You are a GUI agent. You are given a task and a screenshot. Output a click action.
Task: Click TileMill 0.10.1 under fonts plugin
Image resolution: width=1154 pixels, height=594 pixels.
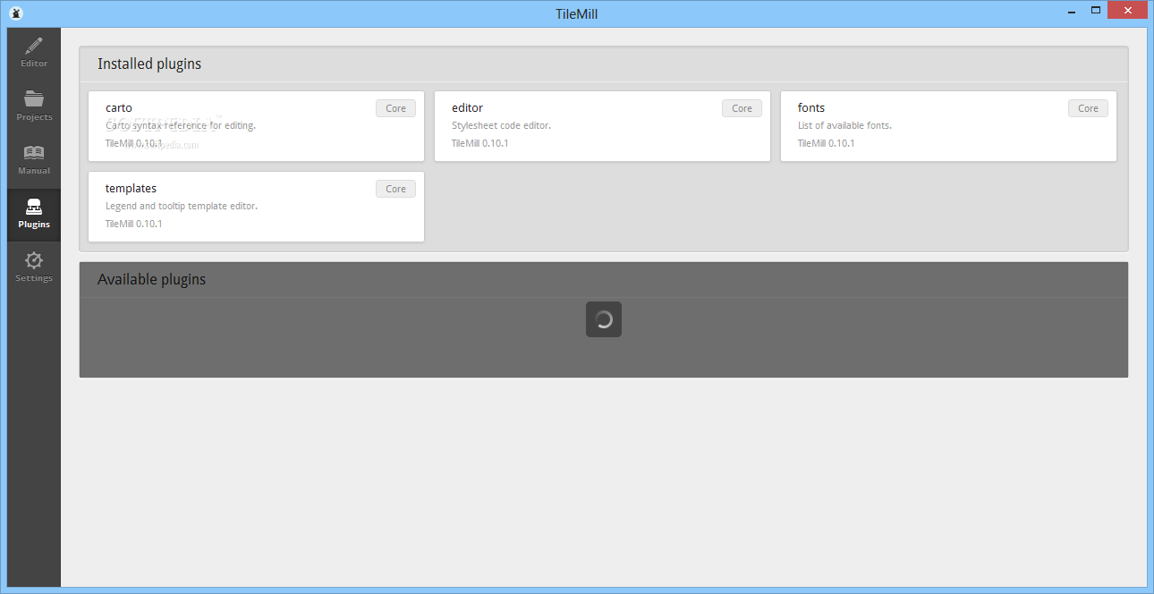pyautogui.click(x=827, y=143)
